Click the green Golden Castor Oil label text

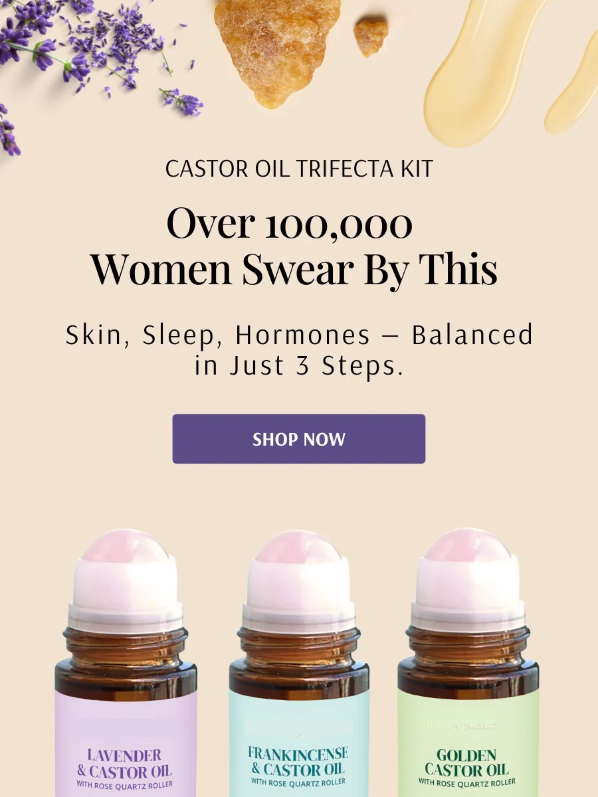[466, 762]
